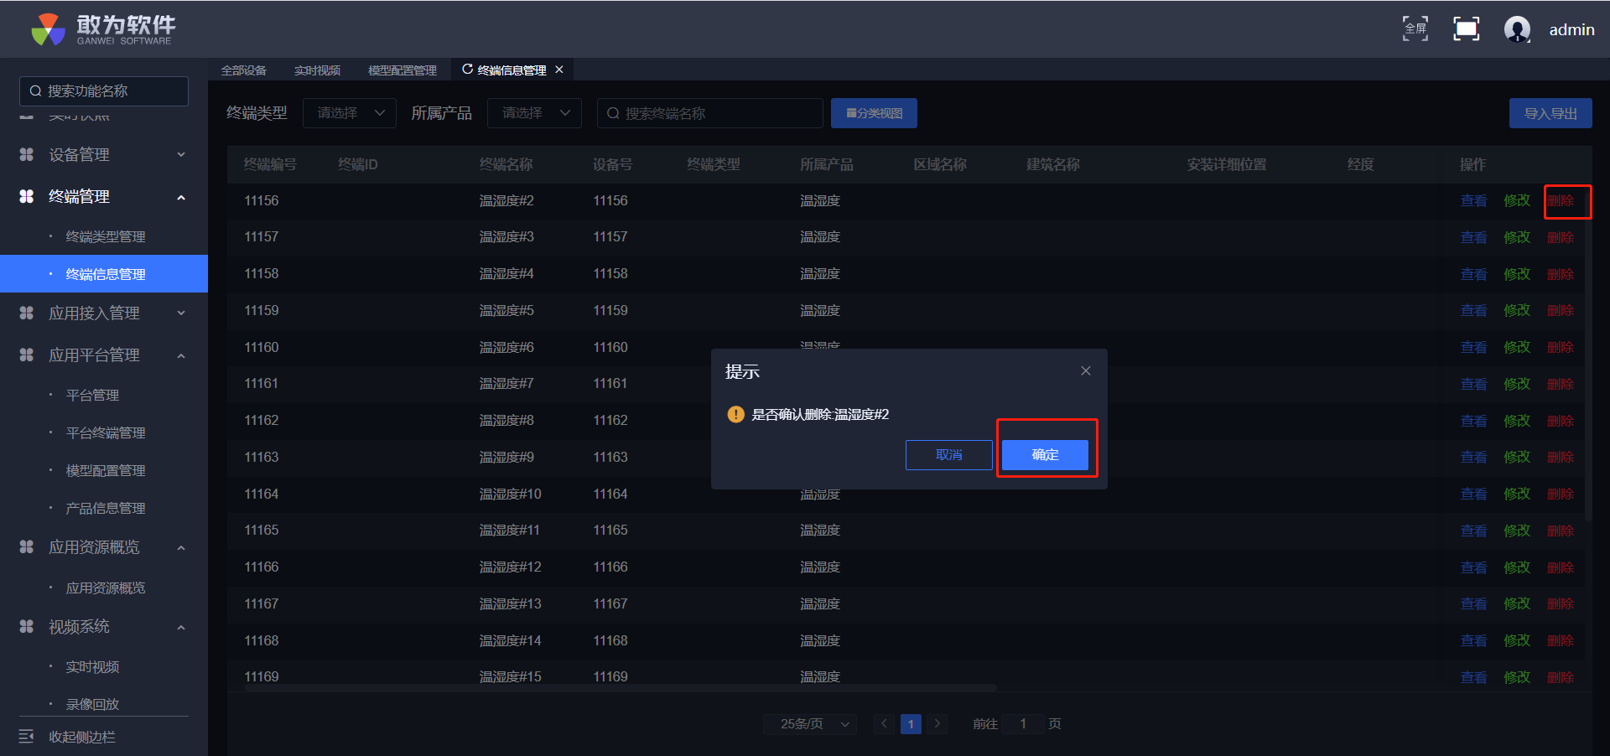This screenshot has width=1610, height=756.
Task: Click the screen maximize frame icon
Action: (1466, 29)
